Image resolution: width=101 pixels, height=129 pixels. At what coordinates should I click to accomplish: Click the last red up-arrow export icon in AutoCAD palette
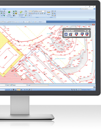coord(87,34)
